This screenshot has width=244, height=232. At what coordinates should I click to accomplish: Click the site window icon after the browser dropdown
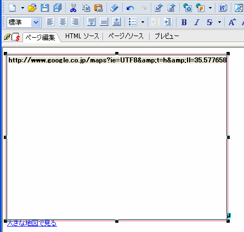click(x=223, y=8)
